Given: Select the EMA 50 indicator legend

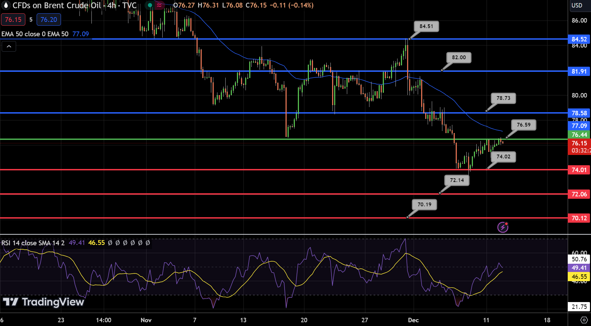Looking at the screenshot, I should [35, 34].
